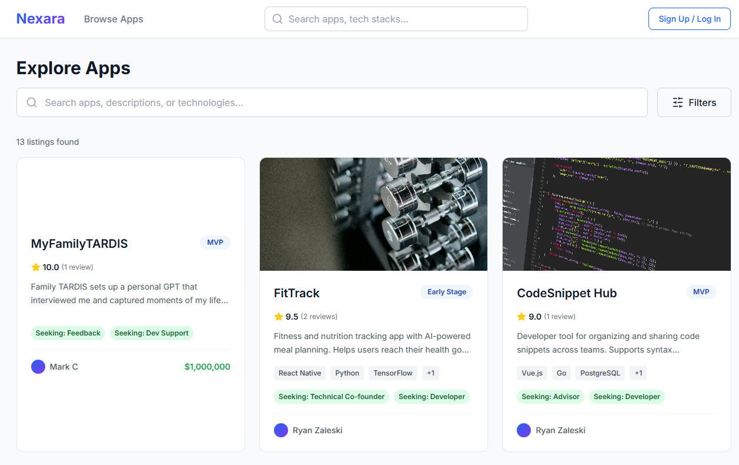Focus the Explore Apps search field

click(x=341, y=102)
